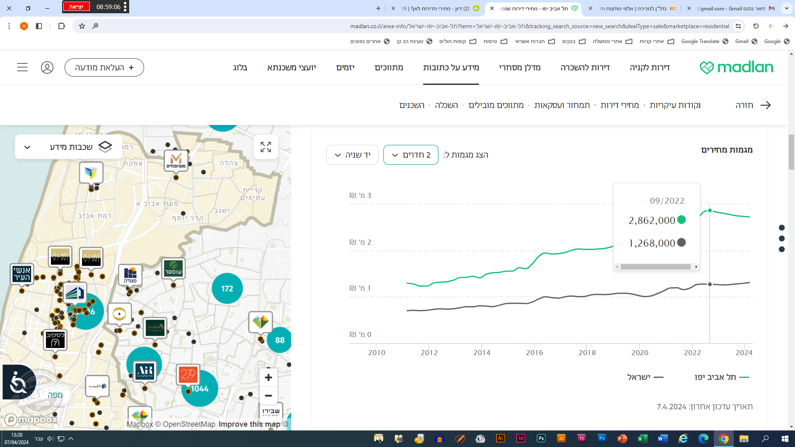Click the tooltip horizontal scrollbar
795x447 pixels.
(x=655, y=267)
